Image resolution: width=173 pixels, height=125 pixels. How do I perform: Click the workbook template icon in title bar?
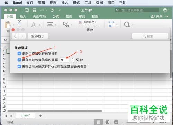27,10
